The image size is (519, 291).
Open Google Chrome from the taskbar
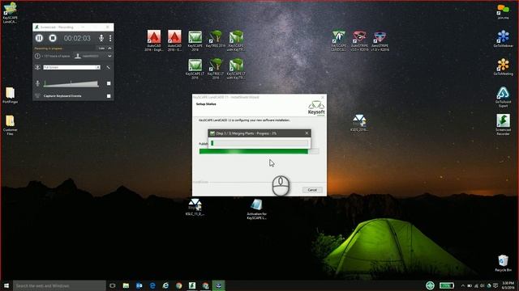[x=178, y=285]
